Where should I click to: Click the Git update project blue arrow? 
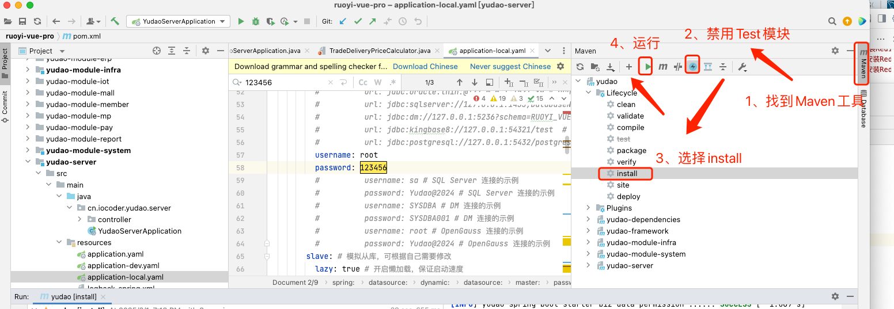click(x=343, y=21)
